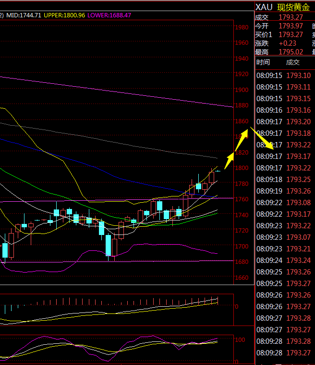The image size is (315, 365).
Task: Click the 1980 price axis label
Action: pos(242,27)
